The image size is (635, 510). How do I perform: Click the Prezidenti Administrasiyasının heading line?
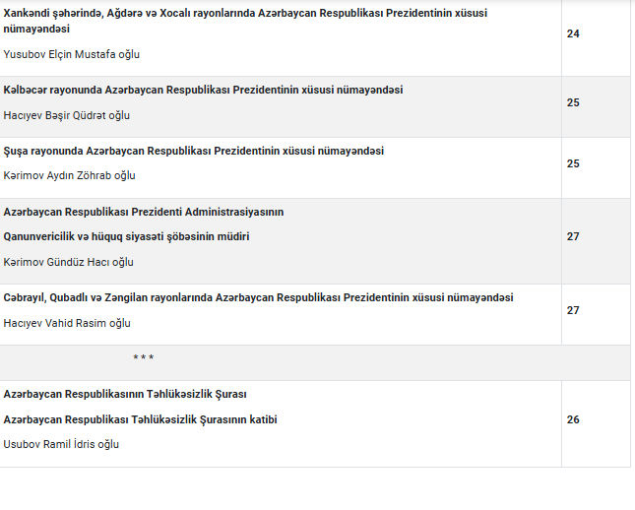[144, 212]
